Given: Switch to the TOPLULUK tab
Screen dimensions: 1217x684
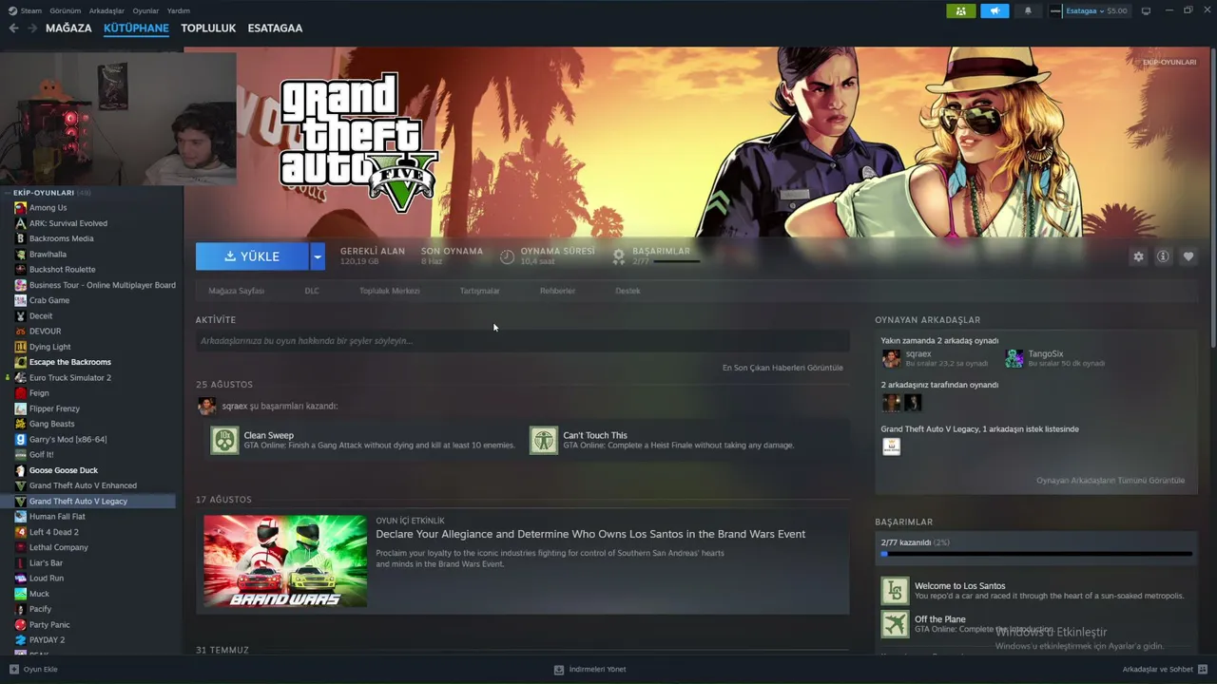Looking at the screenshot, I should (x=208, y=28).
